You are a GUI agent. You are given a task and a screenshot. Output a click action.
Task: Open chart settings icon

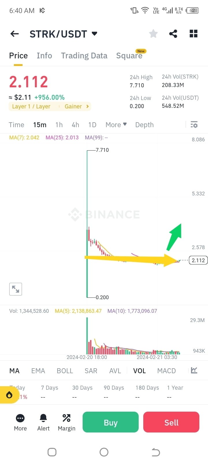tap(194, 125)
